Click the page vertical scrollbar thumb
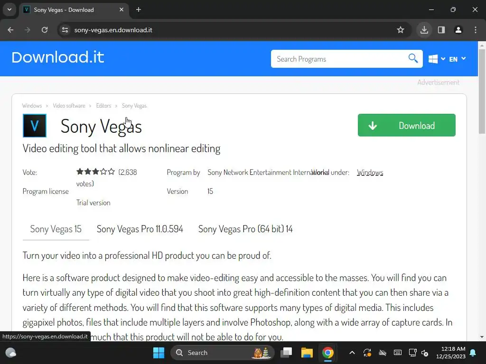 (482, 91)
